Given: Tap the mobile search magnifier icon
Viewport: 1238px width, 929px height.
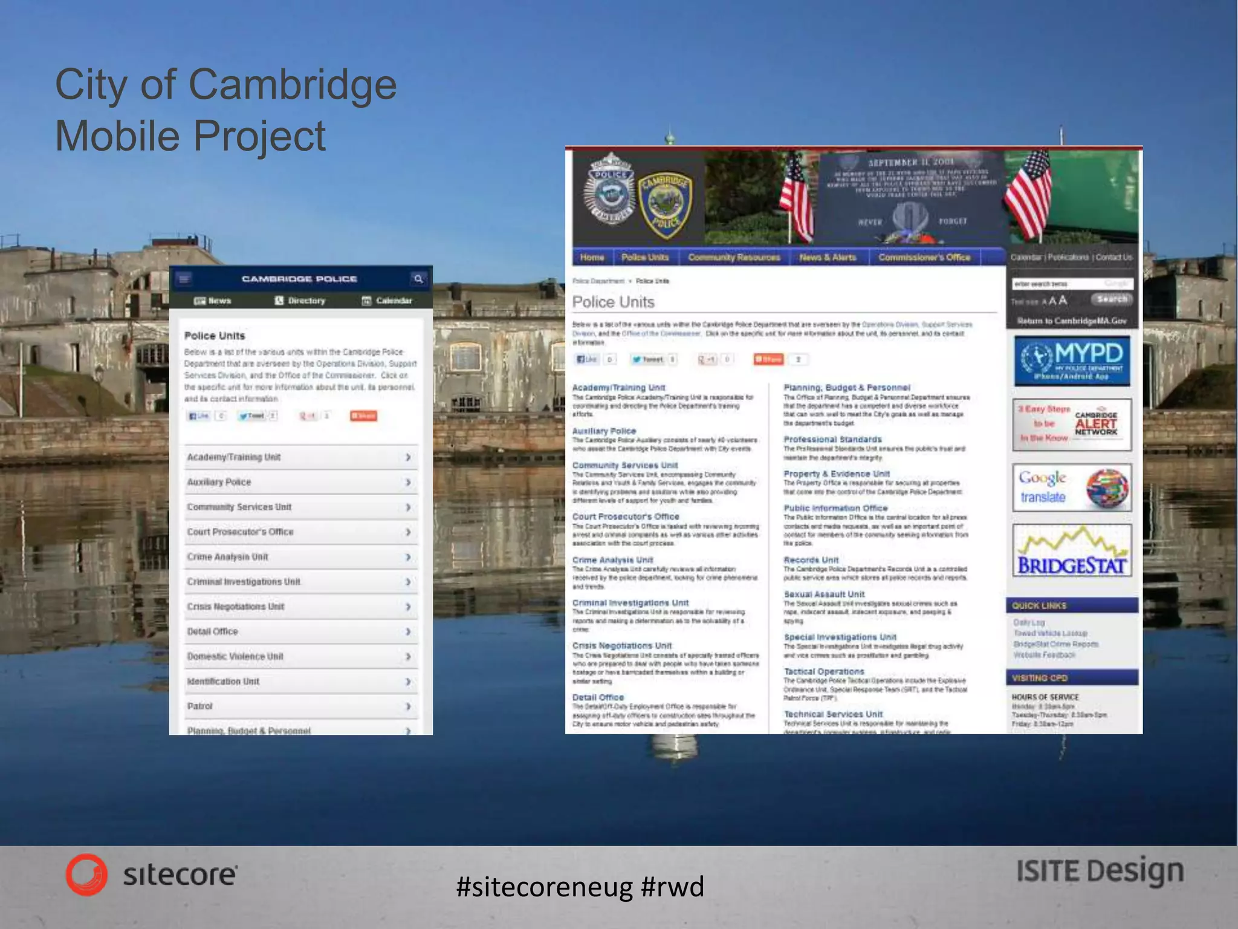Looking at the screenshot, I should click(418, 279).
